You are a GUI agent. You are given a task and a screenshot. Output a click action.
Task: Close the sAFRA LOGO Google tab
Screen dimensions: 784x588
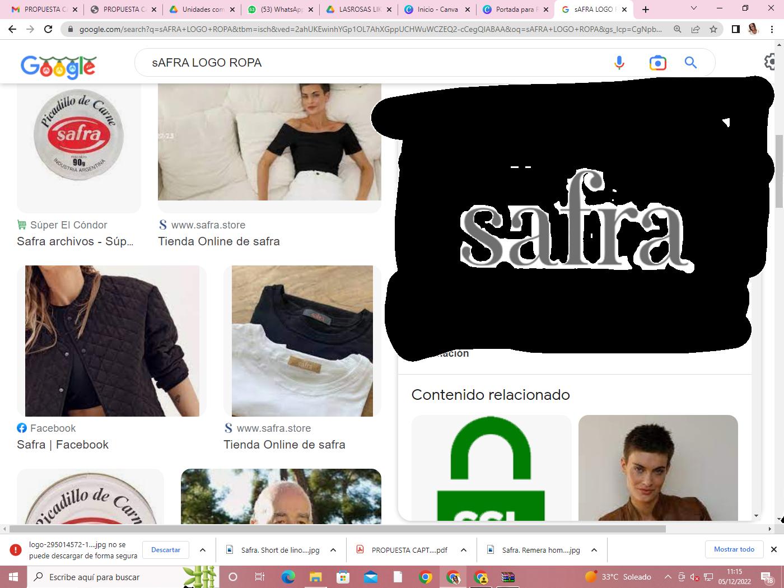point(624,10)
